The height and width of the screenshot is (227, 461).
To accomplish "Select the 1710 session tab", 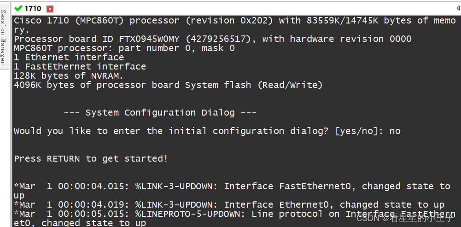I will coord(33,9).
